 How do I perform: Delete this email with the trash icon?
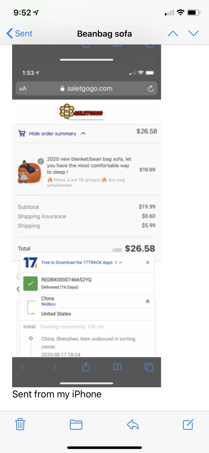[x=20, y=424]
